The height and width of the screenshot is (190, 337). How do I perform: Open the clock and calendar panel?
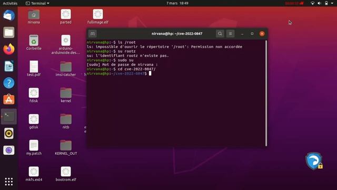pyautogui.click(x=177, y=3)
